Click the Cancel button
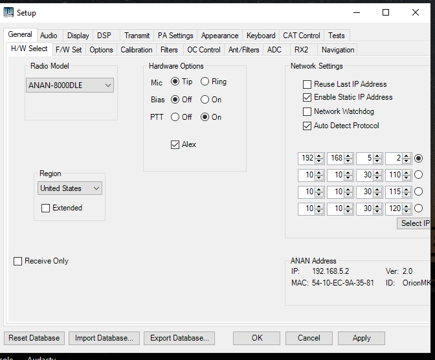This screenshot has height=360, width=435. coord(309,338)
